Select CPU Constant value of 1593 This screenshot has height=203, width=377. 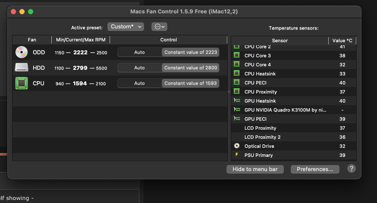(x=190, y=83)
